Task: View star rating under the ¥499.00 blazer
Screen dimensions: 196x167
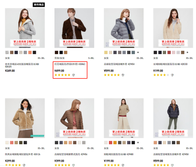Action: tap(63, 75)
